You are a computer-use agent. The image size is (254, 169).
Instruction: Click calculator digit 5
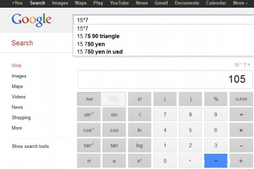coord(190,130)
